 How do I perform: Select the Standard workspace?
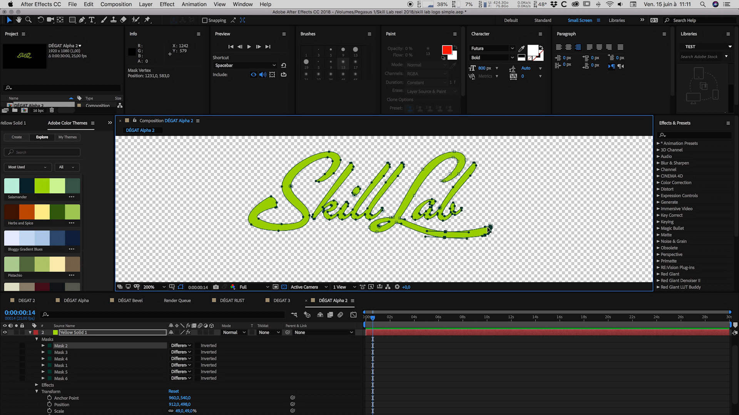(x=543, y=20)
